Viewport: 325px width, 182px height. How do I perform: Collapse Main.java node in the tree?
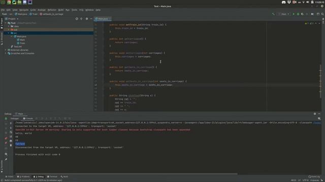12,36
